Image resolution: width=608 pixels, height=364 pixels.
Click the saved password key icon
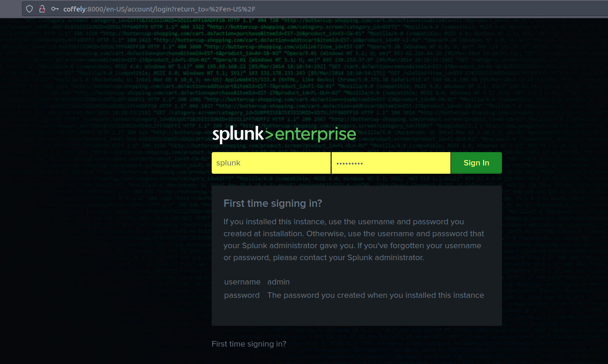coord(55,9)
